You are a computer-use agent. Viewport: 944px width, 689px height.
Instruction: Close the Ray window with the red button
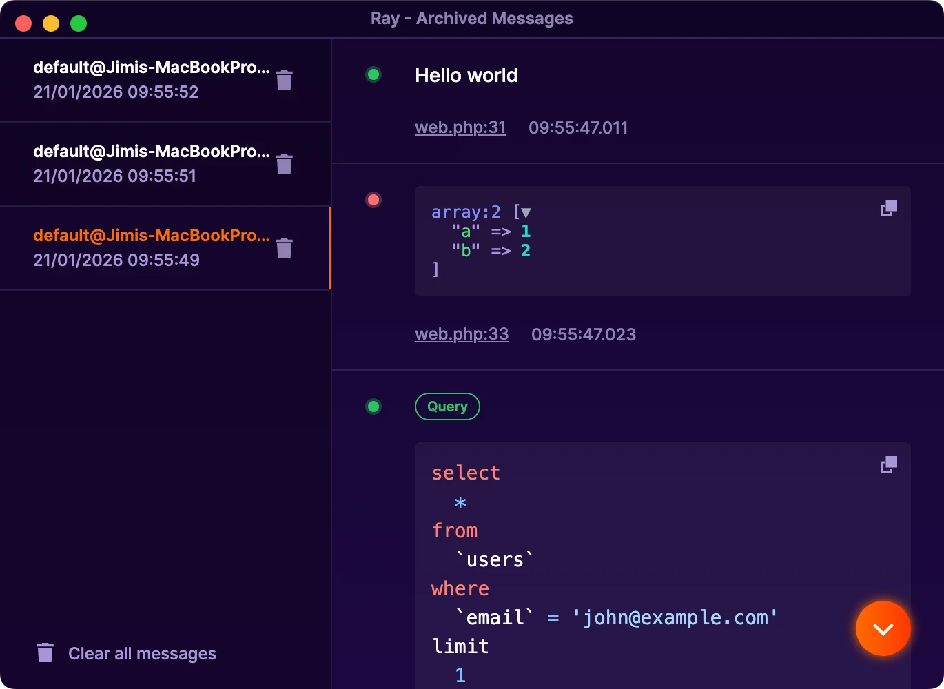23,23
